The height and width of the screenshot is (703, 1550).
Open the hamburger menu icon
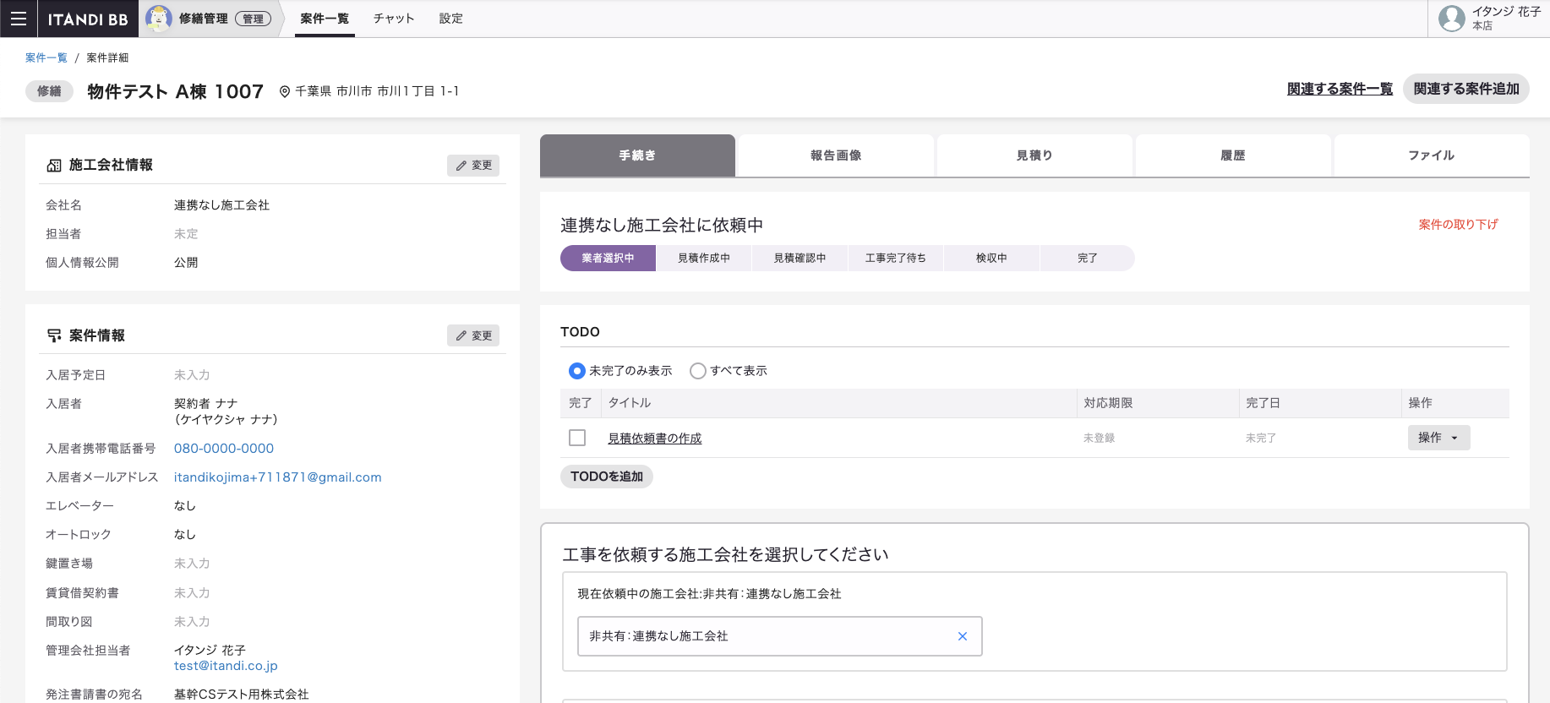pos(19,19)
